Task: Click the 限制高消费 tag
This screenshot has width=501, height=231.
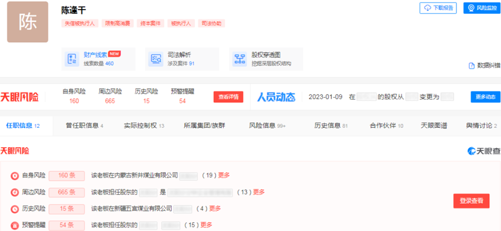Action: click(x=117, y=23)
